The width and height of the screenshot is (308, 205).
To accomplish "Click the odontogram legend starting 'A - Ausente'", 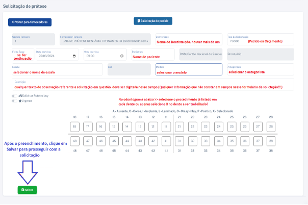I will point(173,111).
